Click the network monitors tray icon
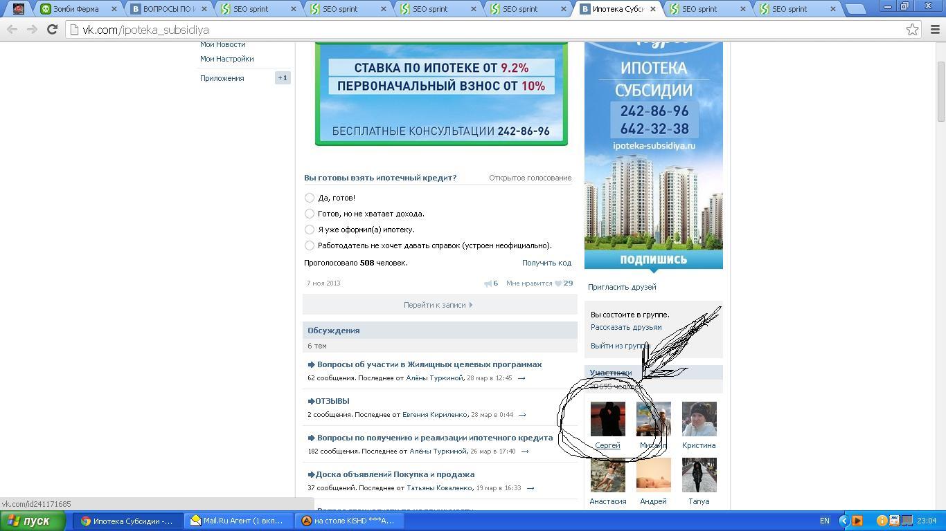Viewport: 946px width, 531px height. (906, 521)
